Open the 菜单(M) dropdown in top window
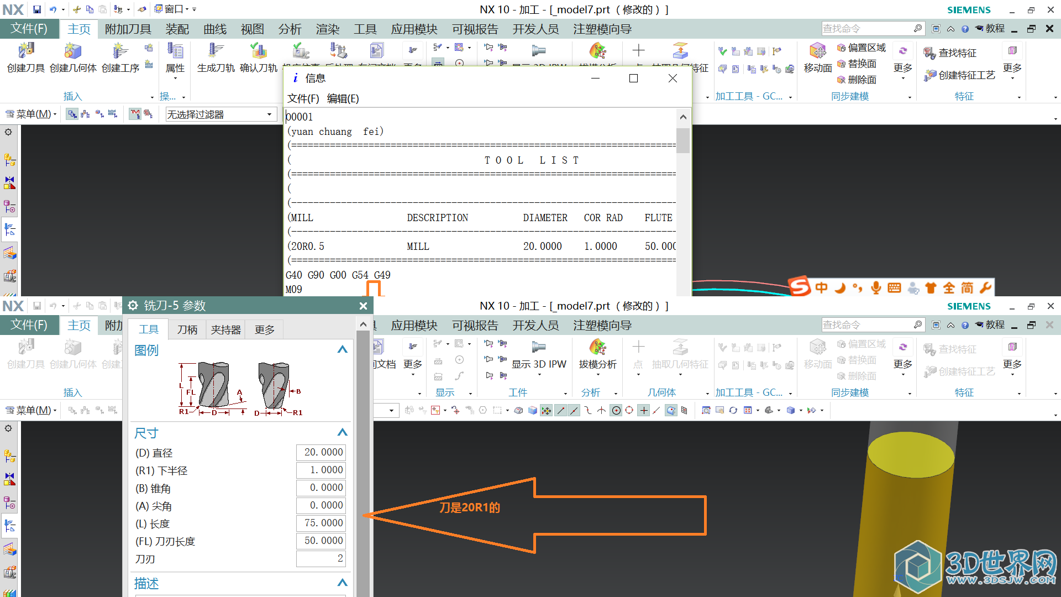 [x=31, y=114]
